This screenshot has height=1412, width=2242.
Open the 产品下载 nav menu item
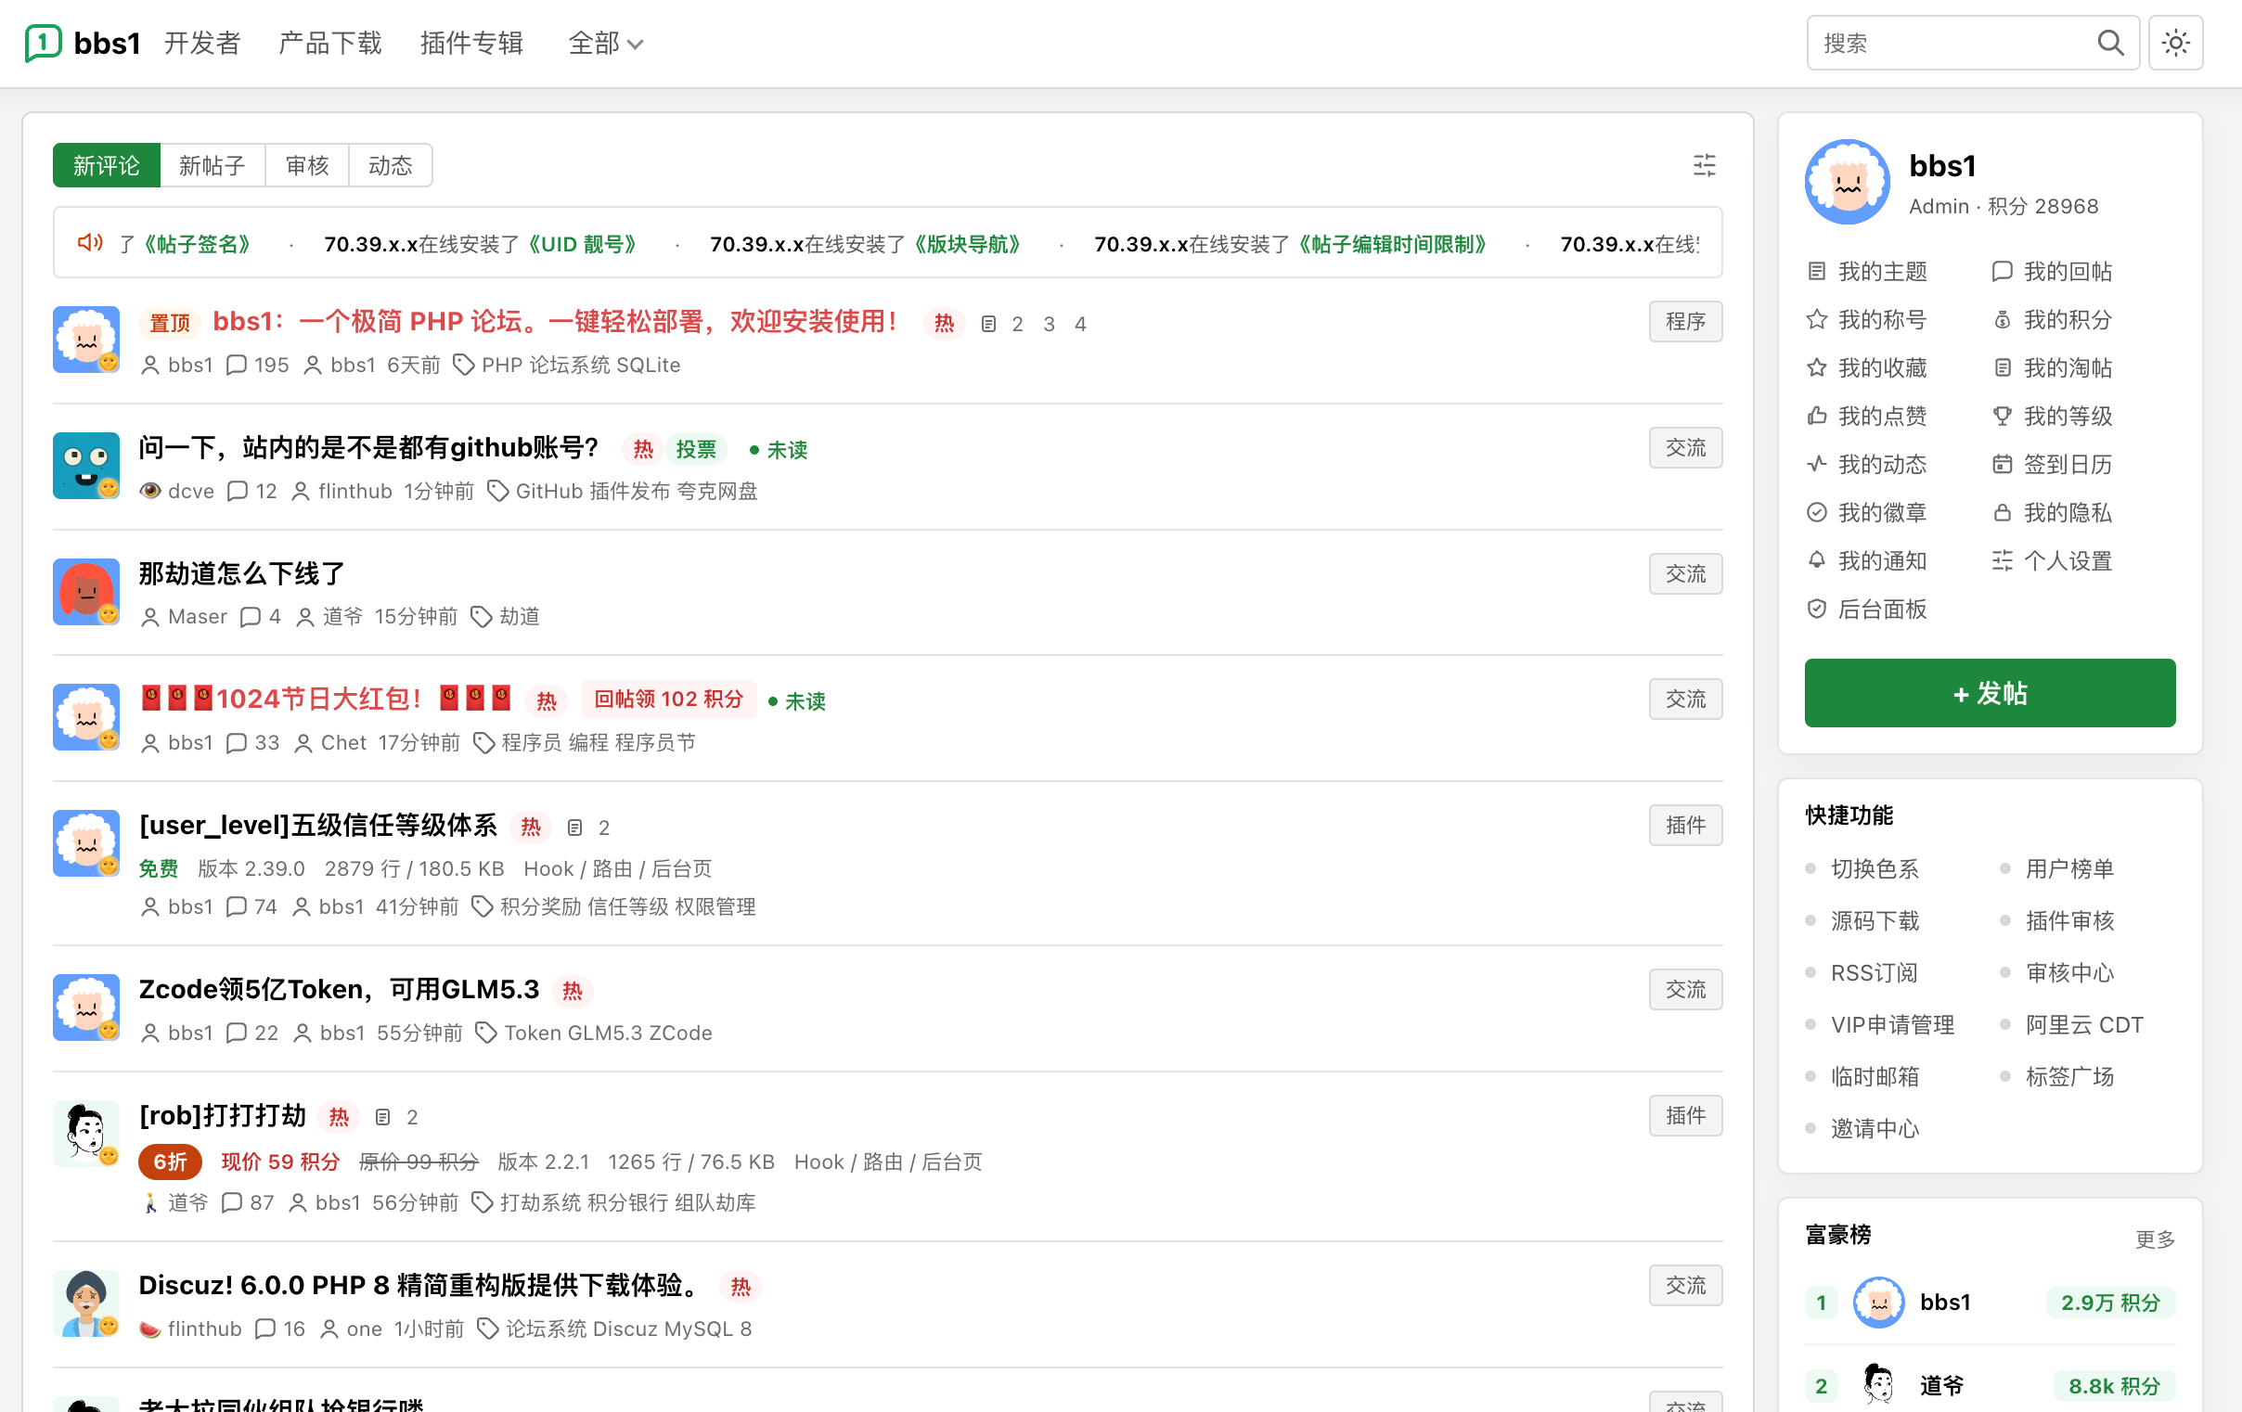point(330,43)
